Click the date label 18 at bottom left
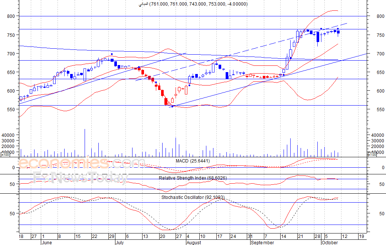This screenshot has height=245, width=386. (x=21, y=236)
